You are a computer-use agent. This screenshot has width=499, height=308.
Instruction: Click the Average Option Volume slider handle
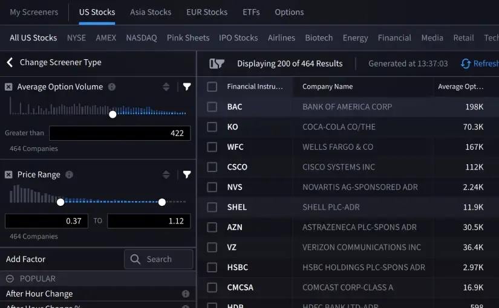point(113,114)
